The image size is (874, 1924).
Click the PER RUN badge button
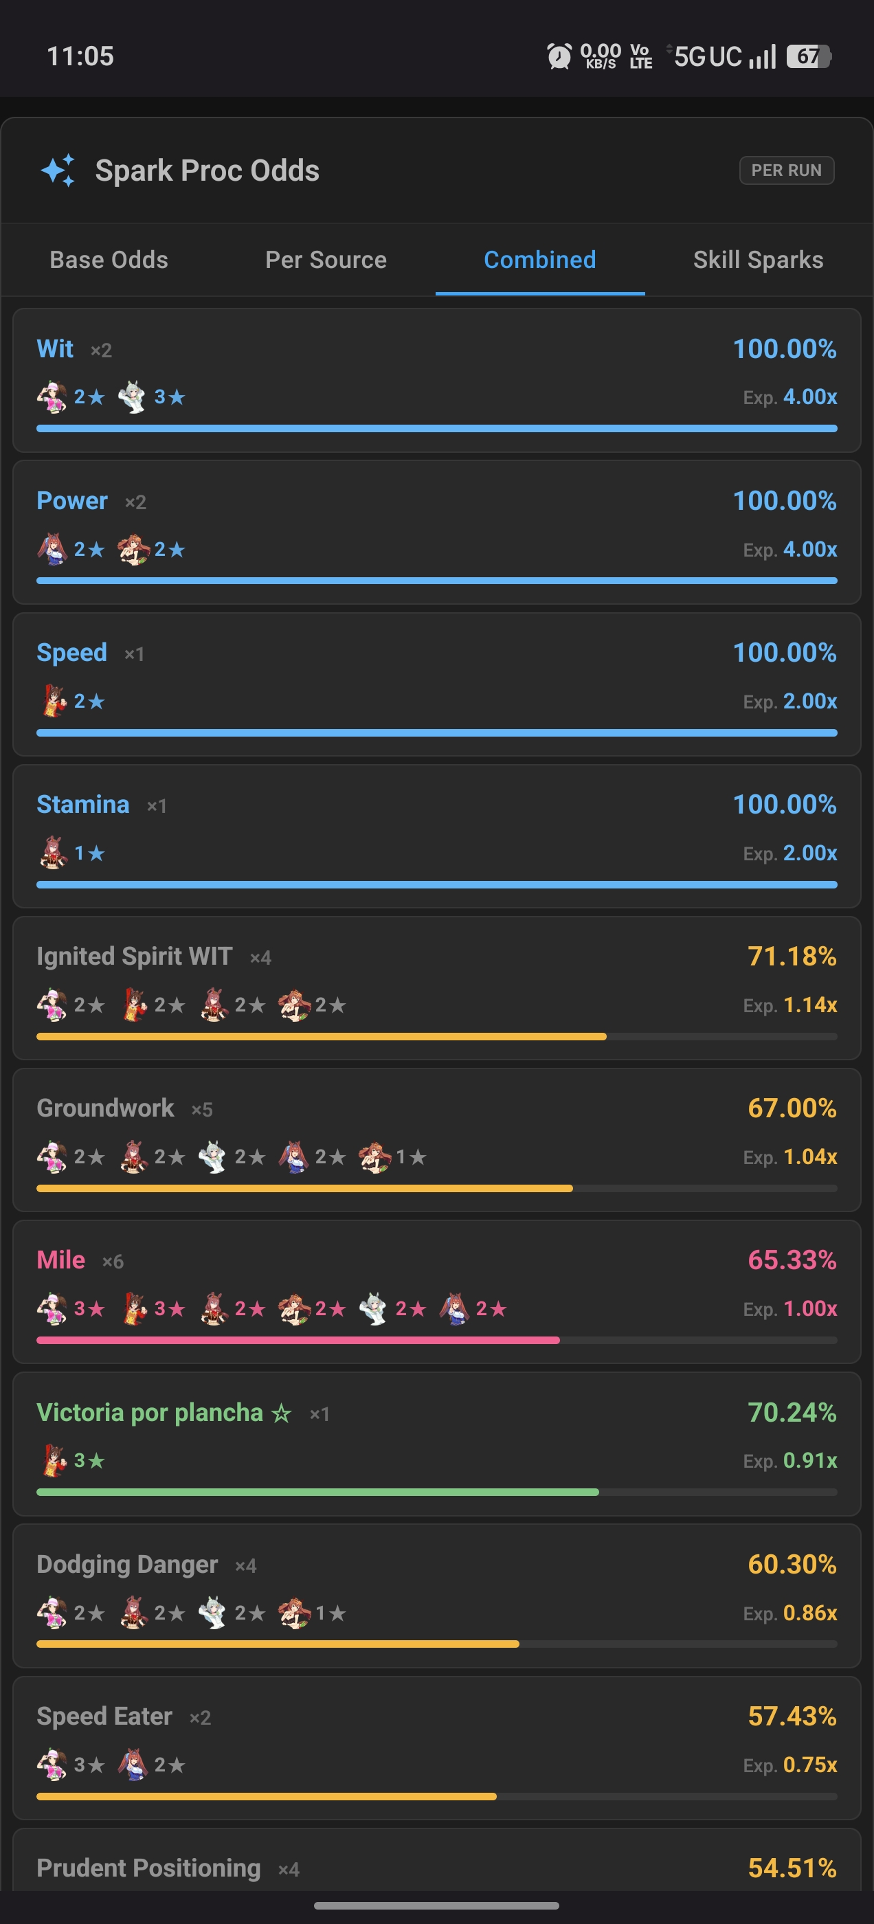[787, 170]
